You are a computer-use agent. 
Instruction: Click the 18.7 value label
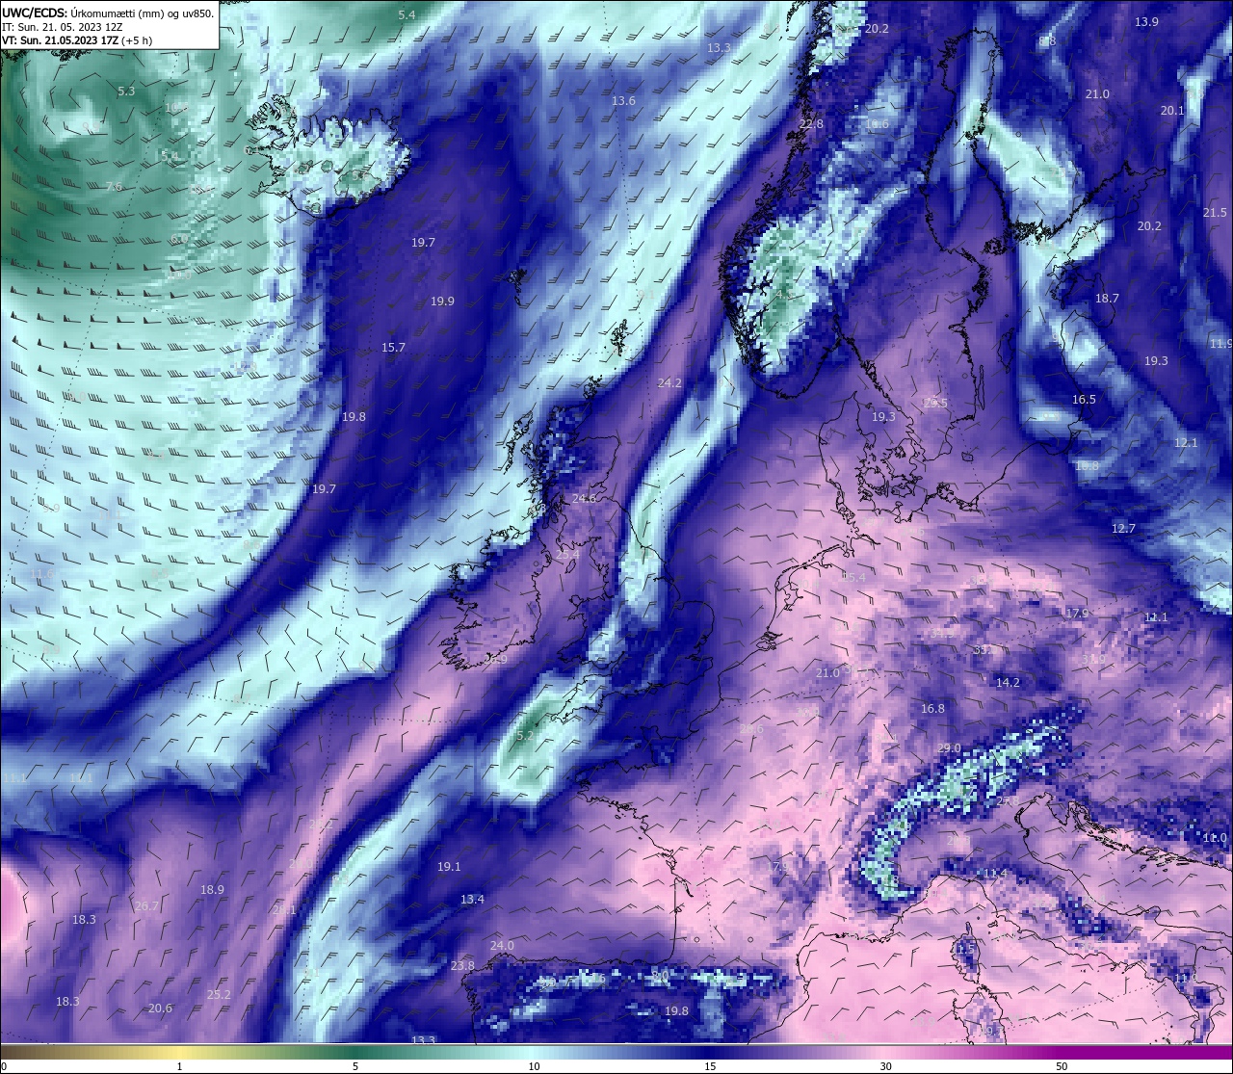pyautogui.click(x=1107, y=299)
